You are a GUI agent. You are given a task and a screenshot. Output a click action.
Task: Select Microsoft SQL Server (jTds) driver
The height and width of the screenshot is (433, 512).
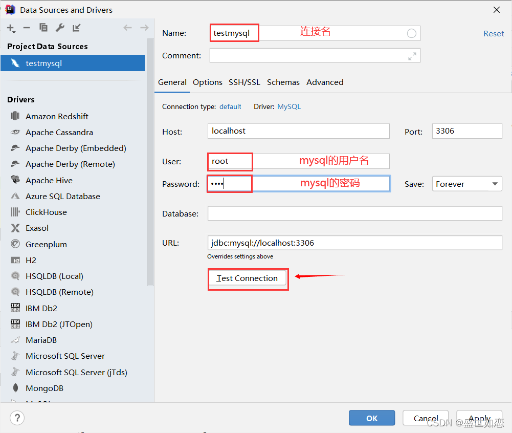(76, 372)
